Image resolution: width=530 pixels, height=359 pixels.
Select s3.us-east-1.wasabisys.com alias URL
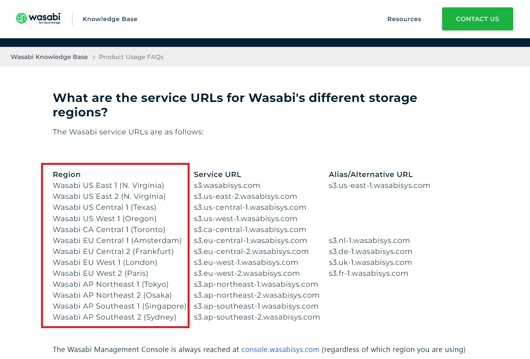(x=380, y=186)
